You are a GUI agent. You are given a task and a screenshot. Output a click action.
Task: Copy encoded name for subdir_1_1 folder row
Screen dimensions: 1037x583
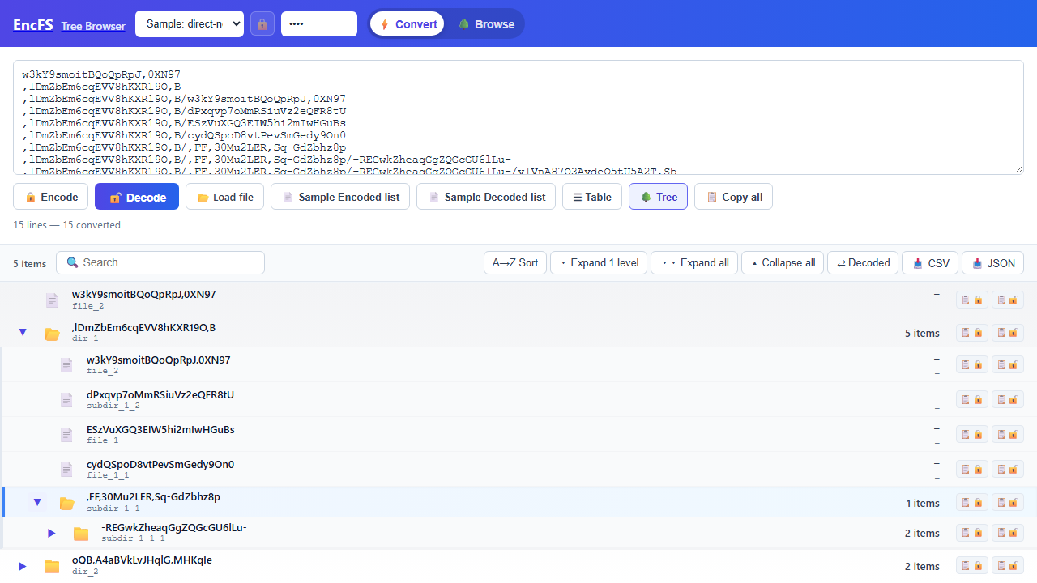click(x=971, y=503)
